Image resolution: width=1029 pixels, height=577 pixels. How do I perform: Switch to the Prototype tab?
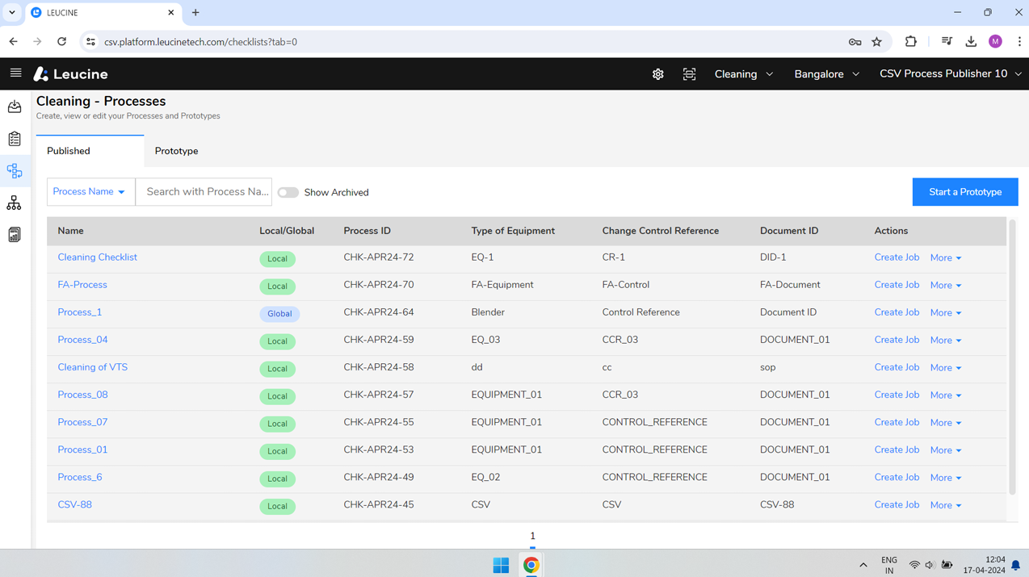[x=176, y=151]
